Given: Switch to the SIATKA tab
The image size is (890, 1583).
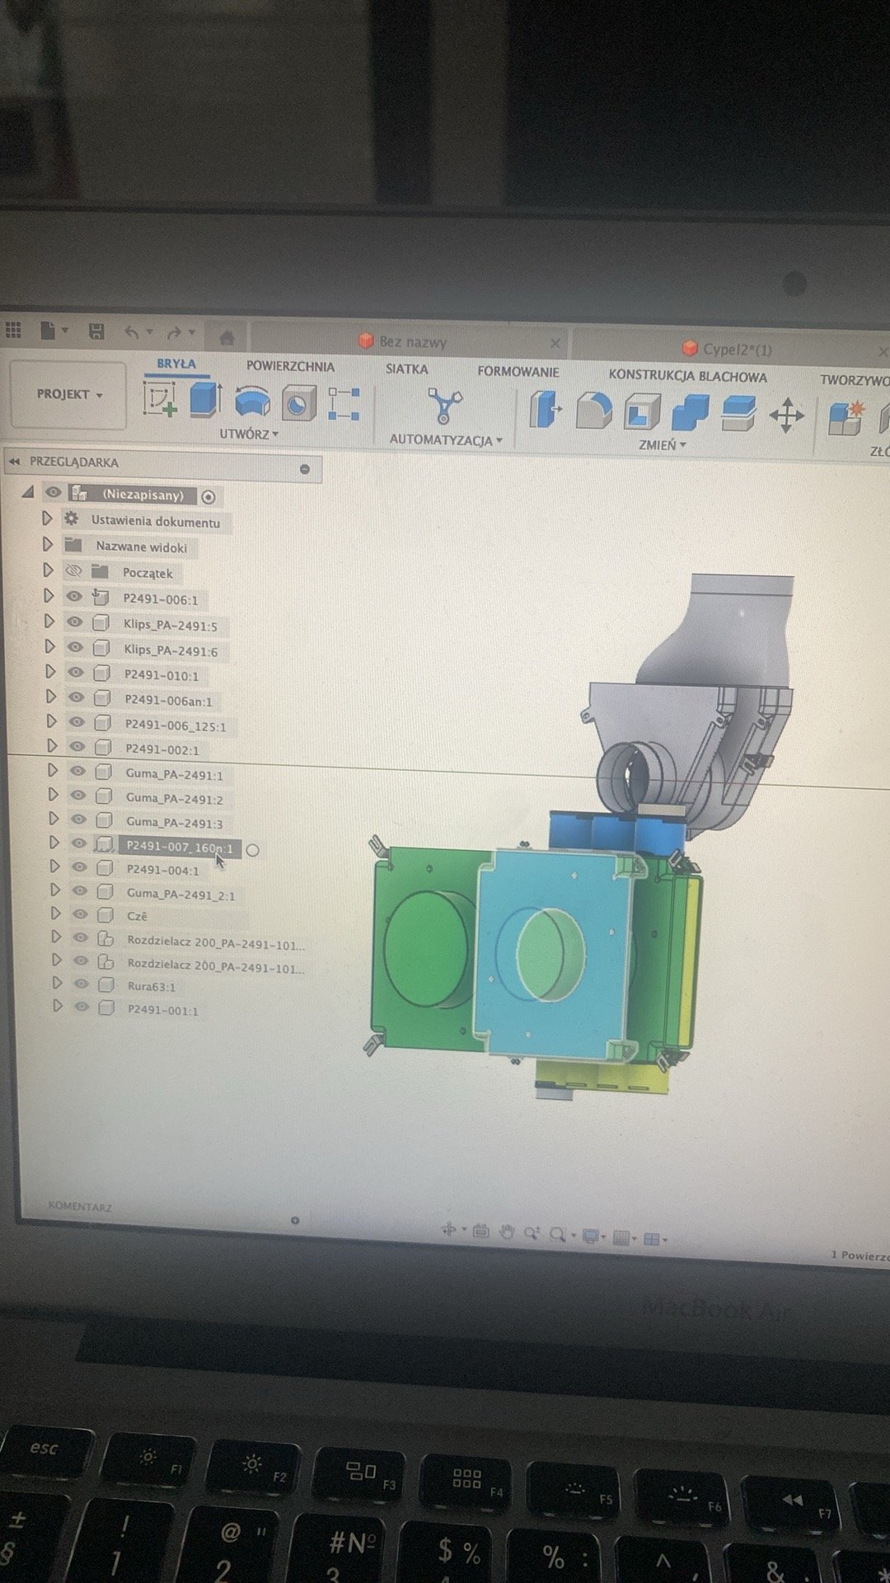Looking at the screenshot, I should coord(407,369).
